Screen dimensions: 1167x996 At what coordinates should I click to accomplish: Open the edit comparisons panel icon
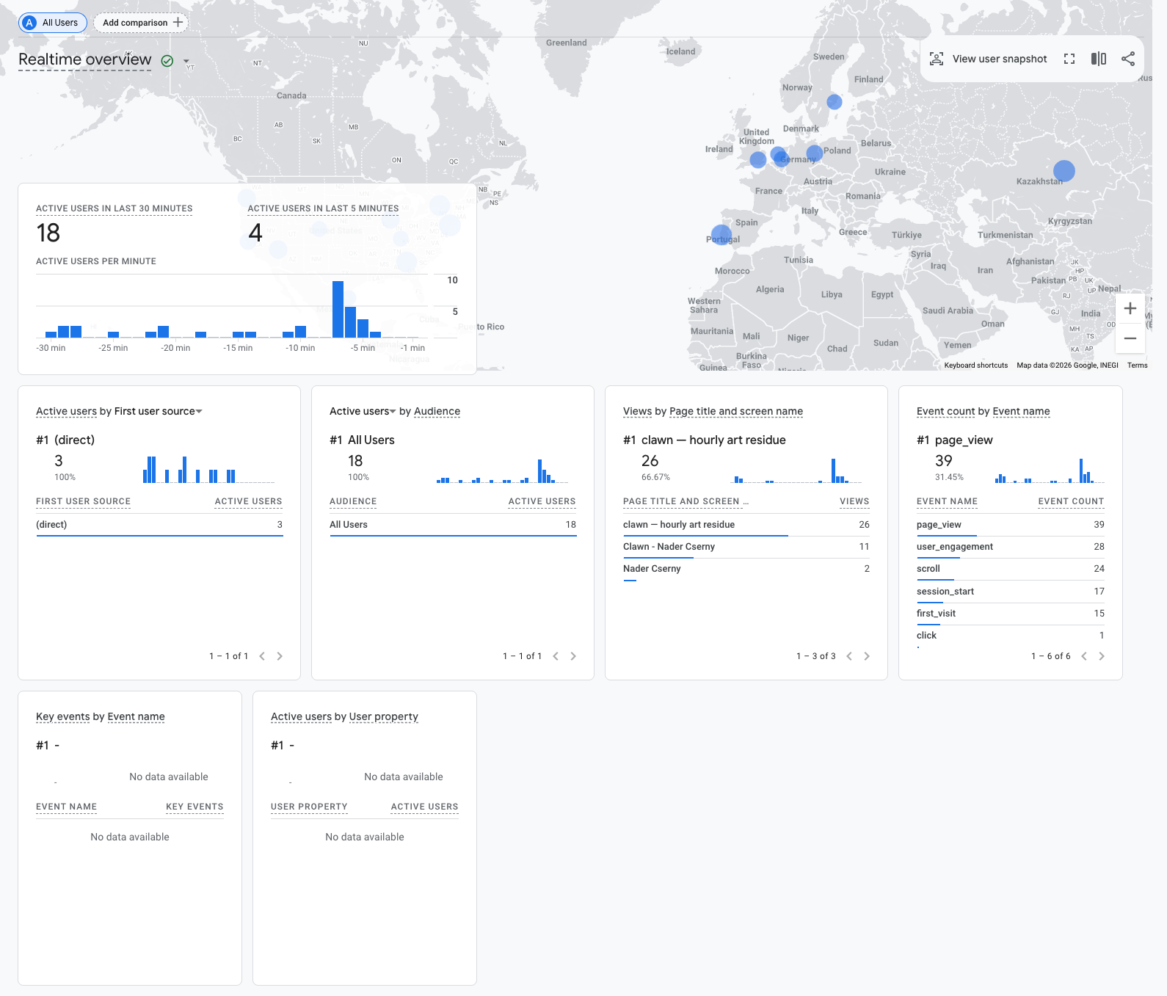click(1099, 59)
